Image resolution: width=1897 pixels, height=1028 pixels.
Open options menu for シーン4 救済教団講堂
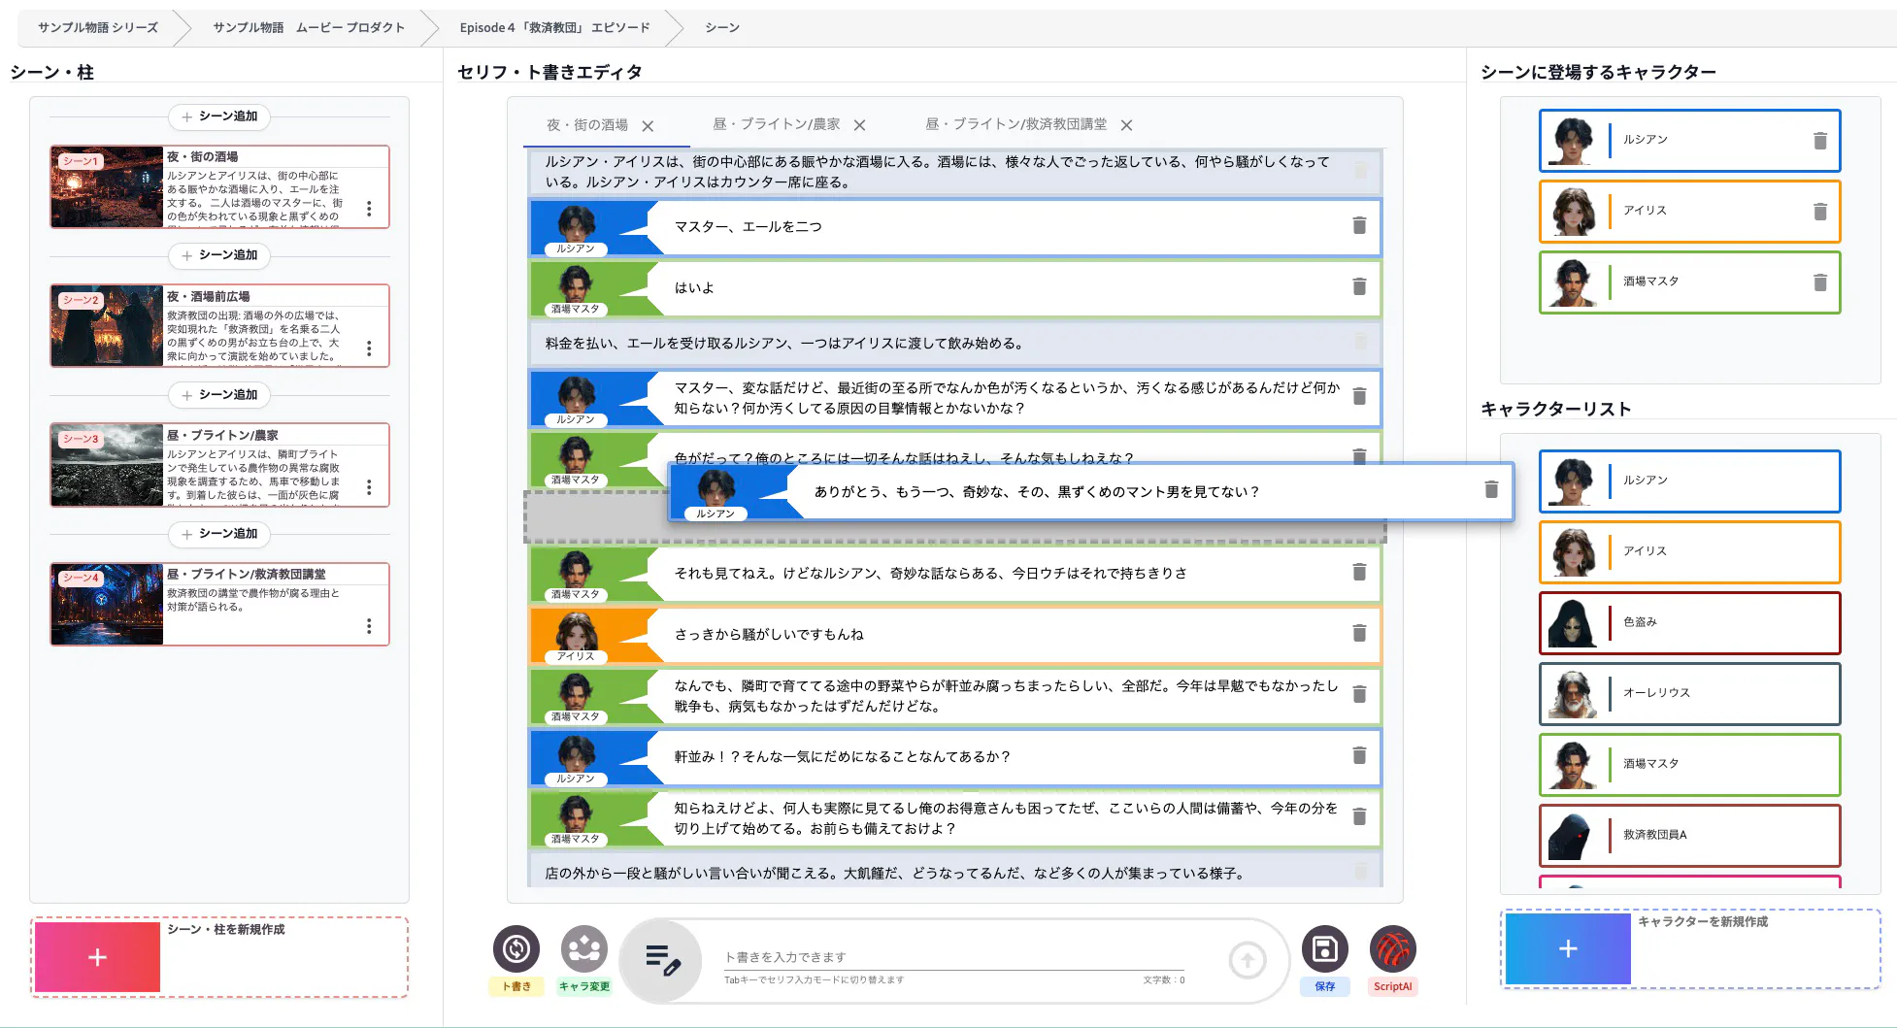[x=369, y=626]
